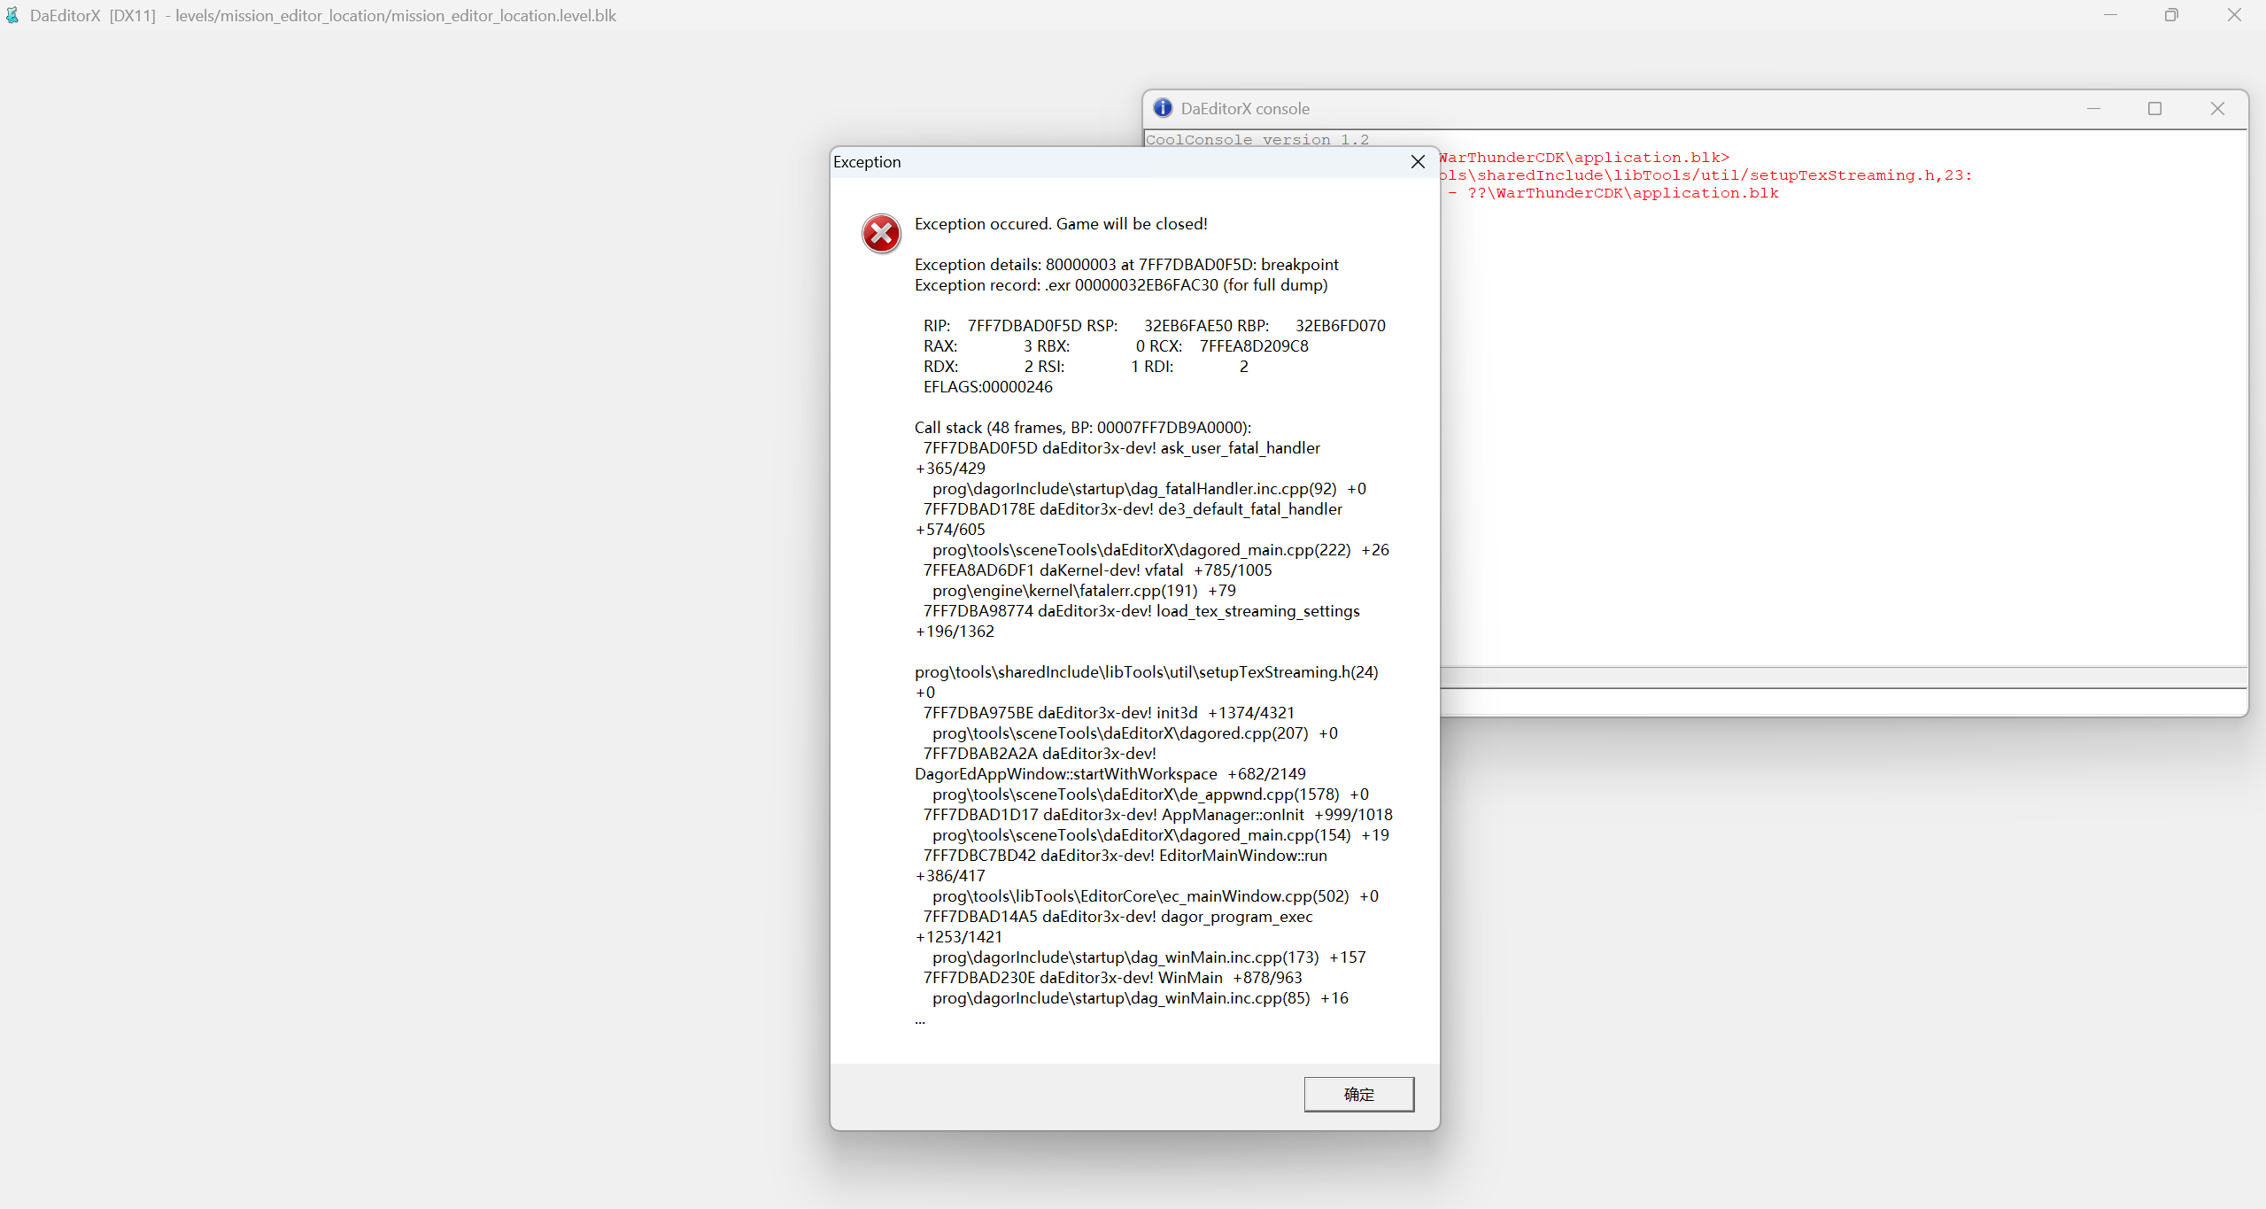Click the console splitter bar above input
The image size is (2266, 1209).
pyautogui.click(x=1842, y=678)
